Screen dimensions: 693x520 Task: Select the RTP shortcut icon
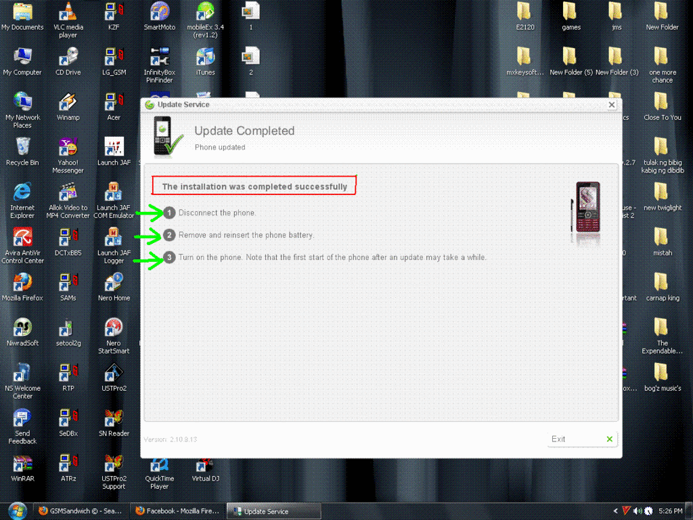click(x=68, y=378)
